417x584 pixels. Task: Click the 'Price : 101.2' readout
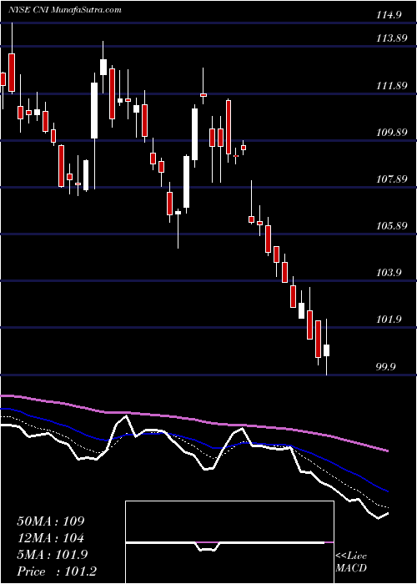point(57,571)
